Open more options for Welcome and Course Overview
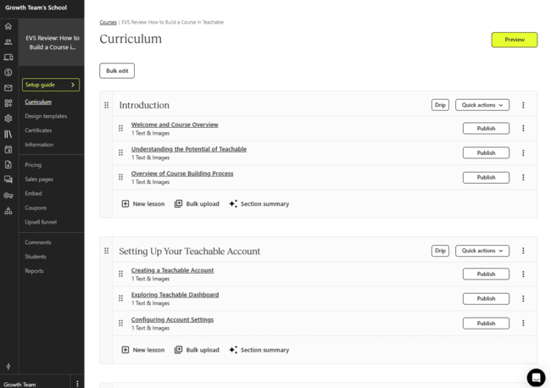 point(523,128)
